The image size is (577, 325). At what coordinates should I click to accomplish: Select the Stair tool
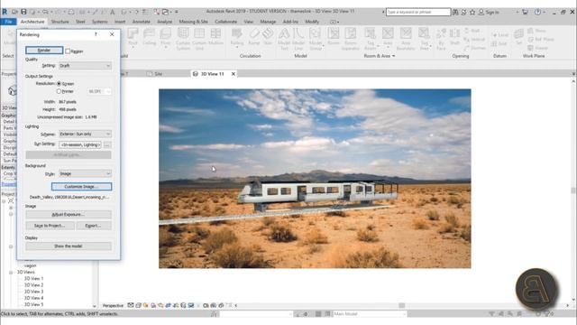click(268, 37)
